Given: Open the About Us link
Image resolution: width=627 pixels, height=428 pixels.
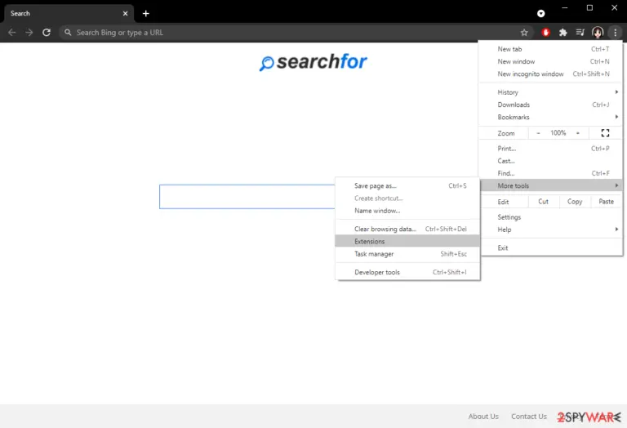Looking at the screenshot, I should tap(483, 417).
